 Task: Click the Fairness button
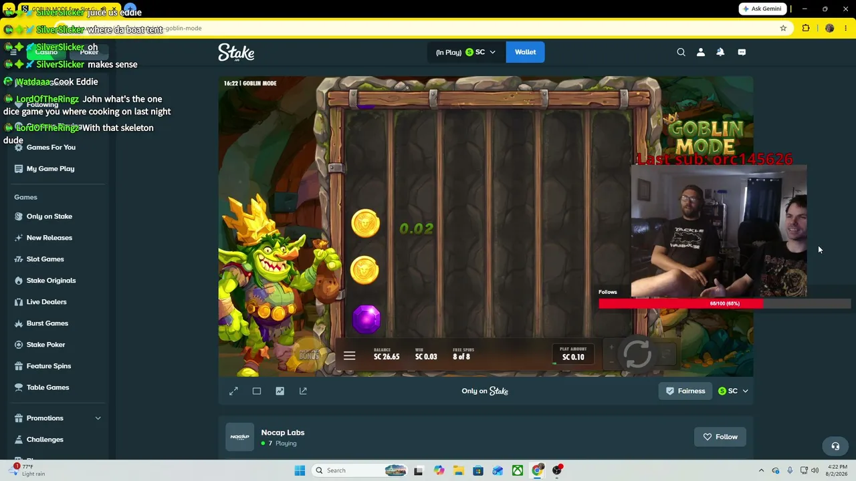click(685, 391)
